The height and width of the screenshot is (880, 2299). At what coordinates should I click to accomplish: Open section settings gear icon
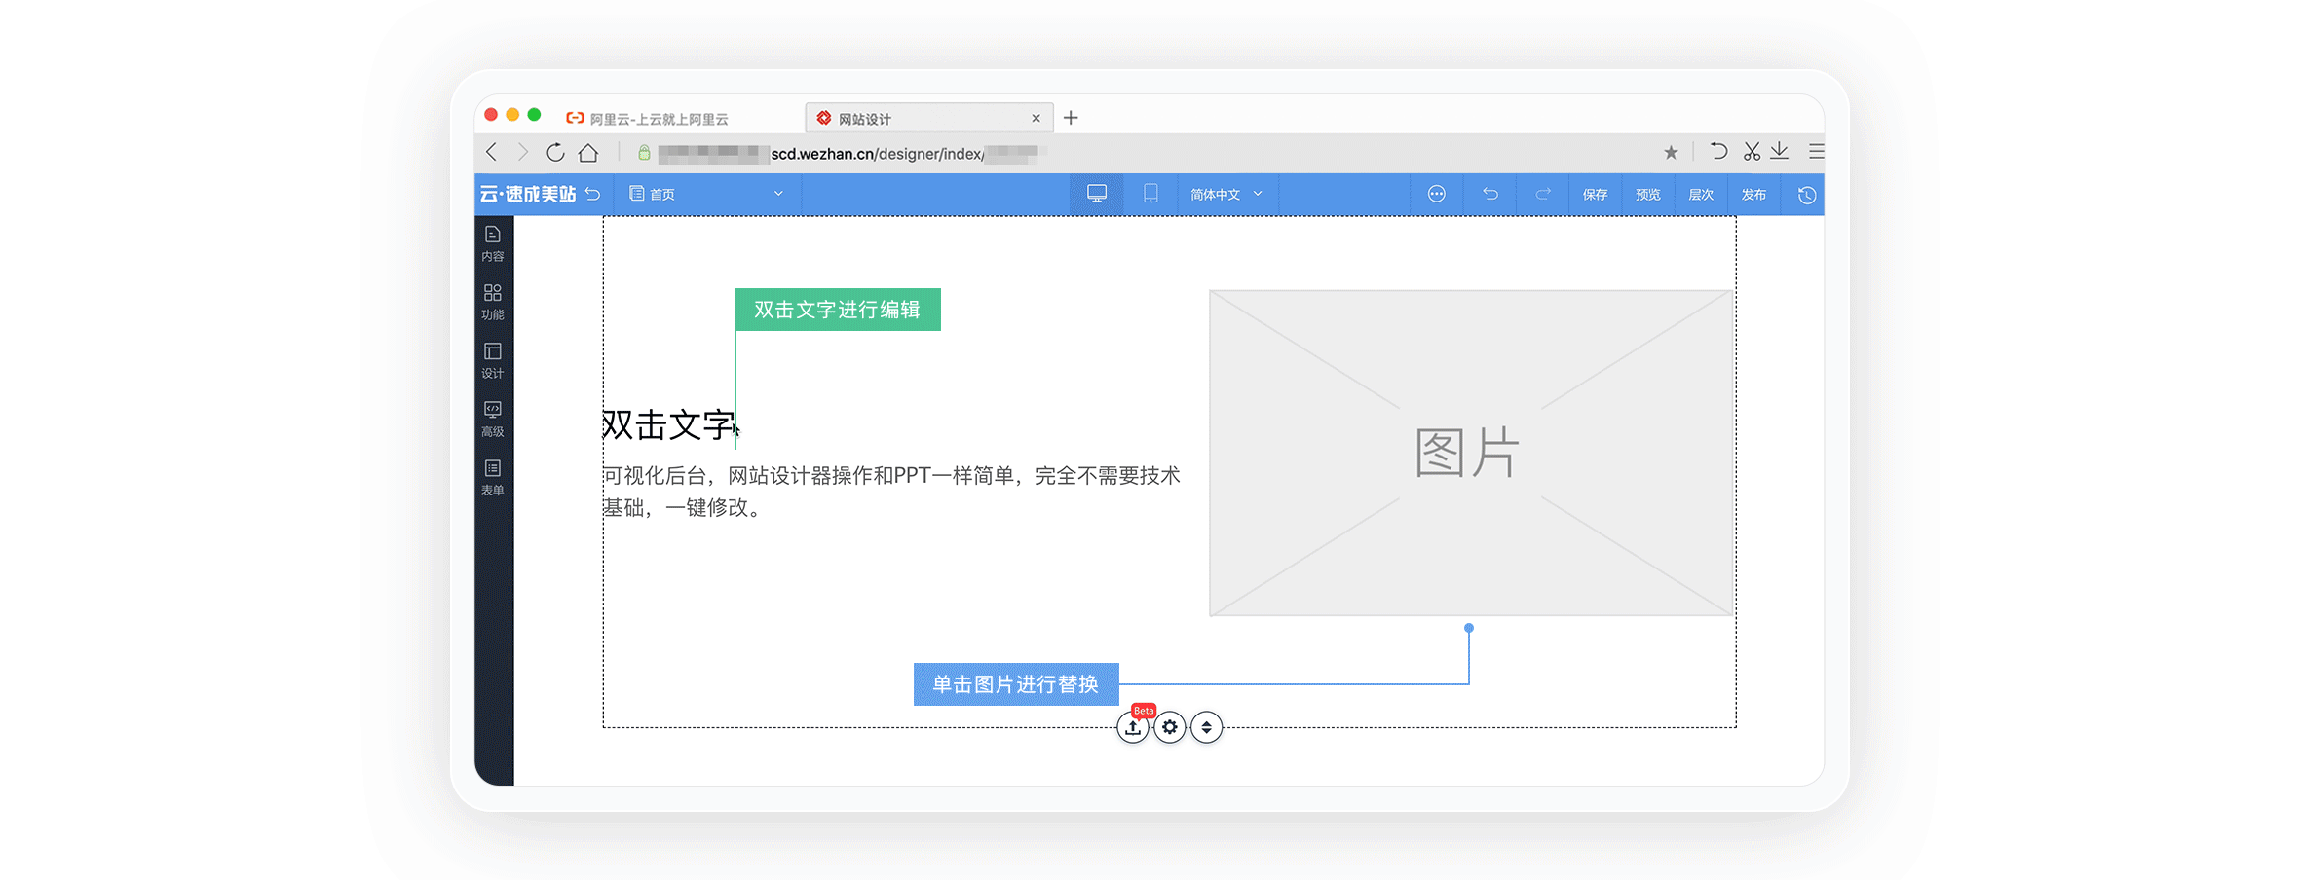click(1170, 727)
